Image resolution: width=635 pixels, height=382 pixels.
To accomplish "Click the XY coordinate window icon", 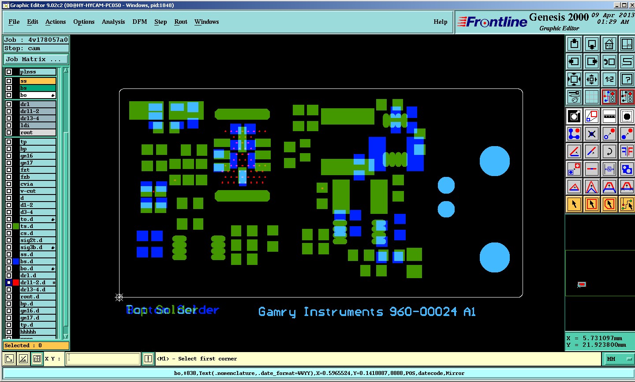I will click(x=627, y=44).
